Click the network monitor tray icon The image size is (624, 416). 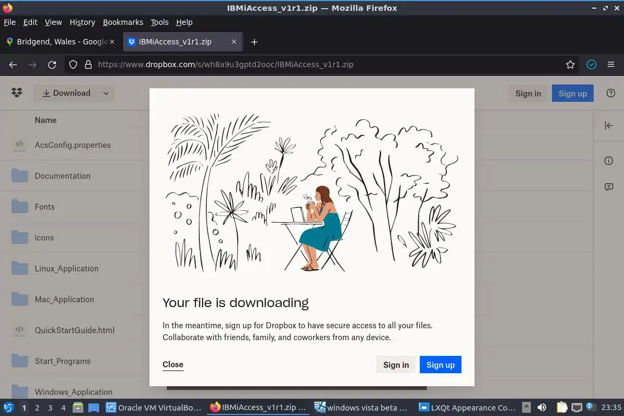point(576,407)
